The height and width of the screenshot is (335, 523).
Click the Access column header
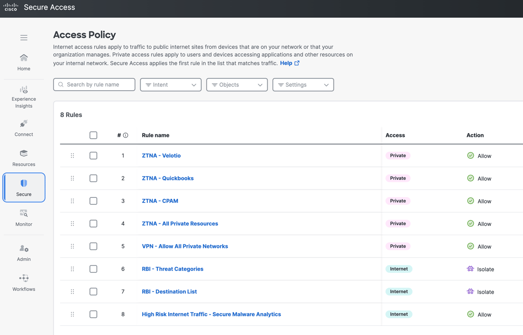(x=395, y=135)
